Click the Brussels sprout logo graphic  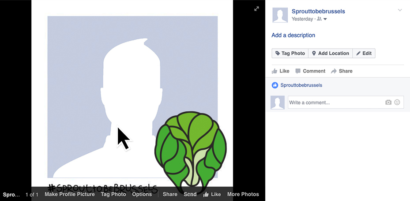(x=190, y=152)
